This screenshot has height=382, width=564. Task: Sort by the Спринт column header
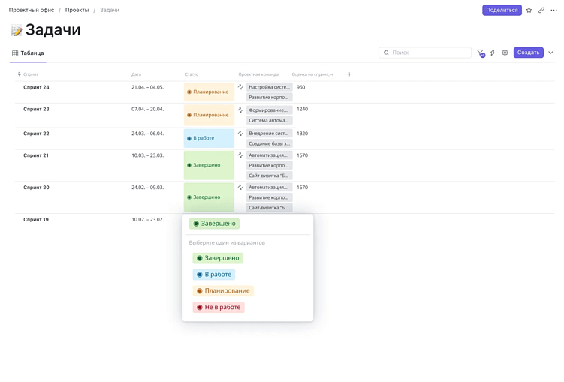coord(31,74)
